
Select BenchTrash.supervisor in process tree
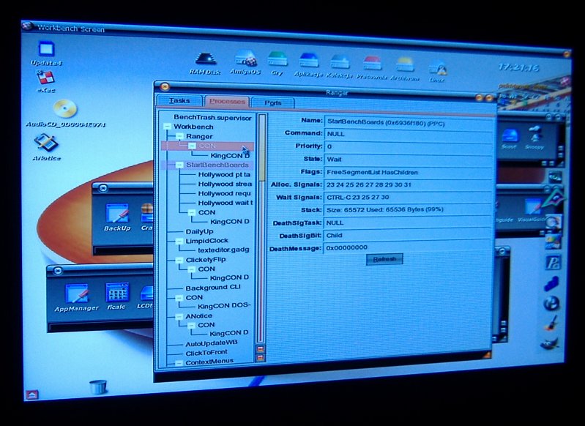(x=212, y=118)
